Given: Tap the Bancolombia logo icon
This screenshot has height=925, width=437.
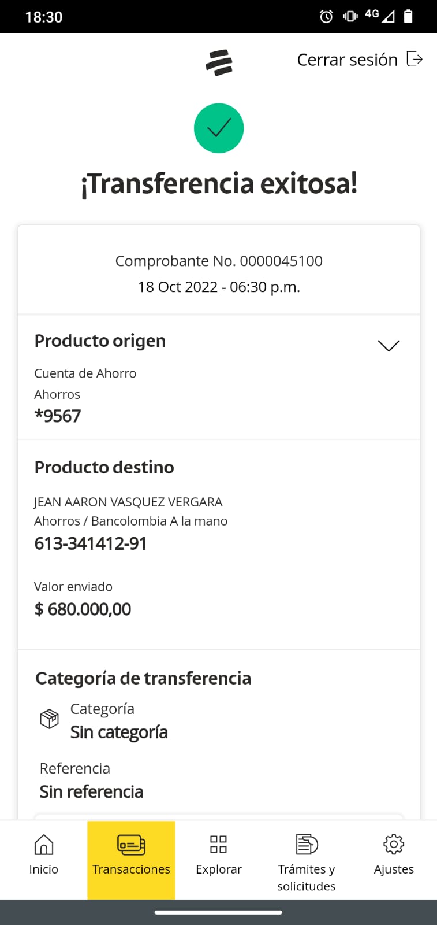Looking at the screenshot, I should [219, 62].
